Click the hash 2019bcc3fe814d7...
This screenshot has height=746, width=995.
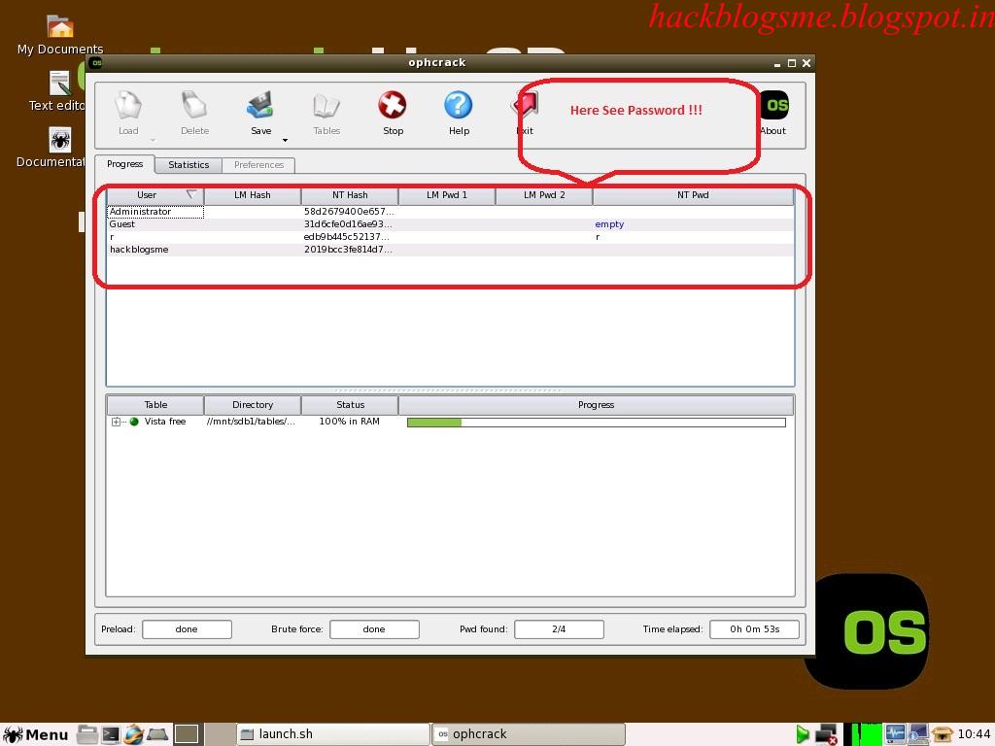pos(348,250)
